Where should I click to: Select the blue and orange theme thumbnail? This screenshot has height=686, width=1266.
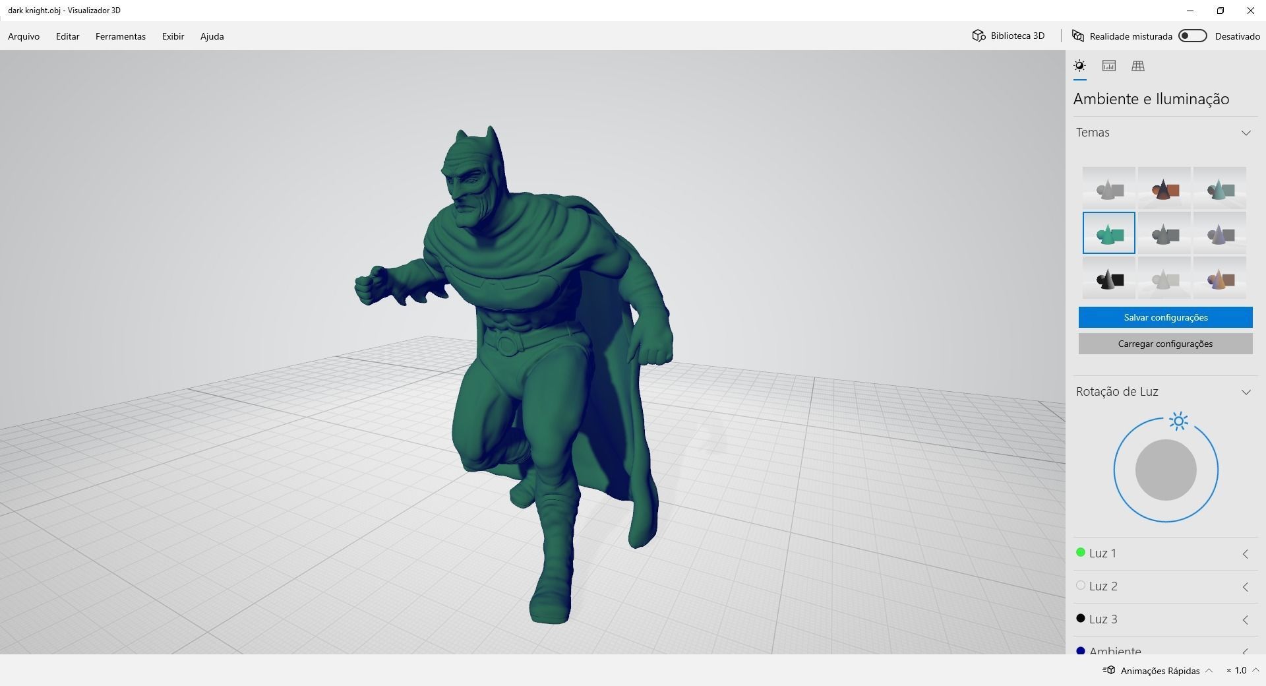coord(1220,278)
